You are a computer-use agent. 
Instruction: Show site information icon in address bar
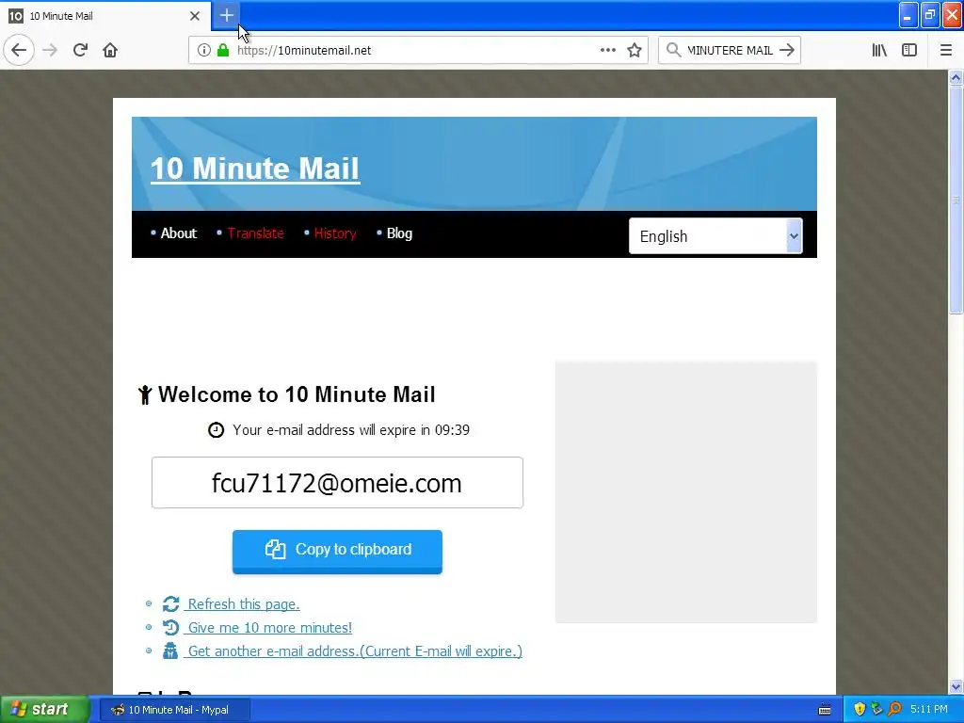click(x=203, y=50)
